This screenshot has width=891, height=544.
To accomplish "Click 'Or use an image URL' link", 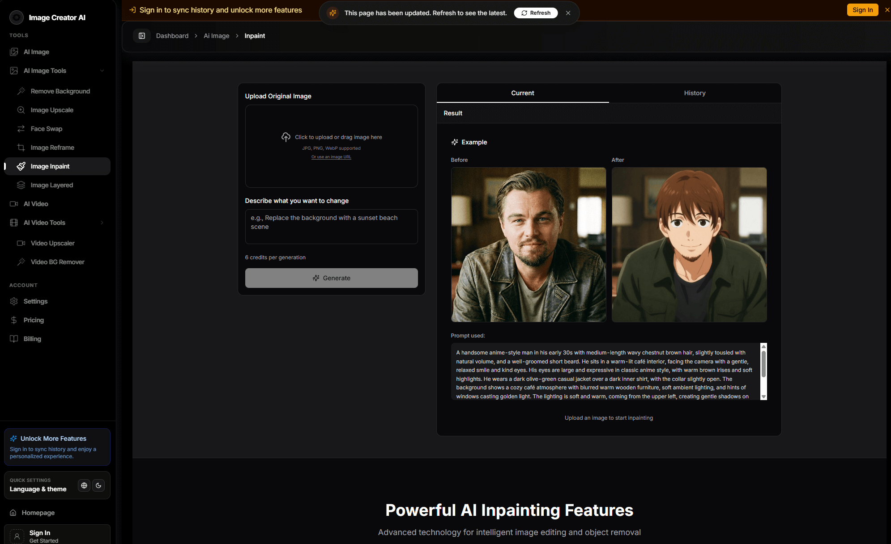I will [x=331, y=157].
